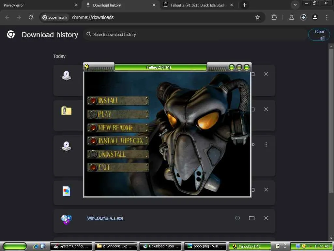Go back using the browser back arrow

pos(7,17)
